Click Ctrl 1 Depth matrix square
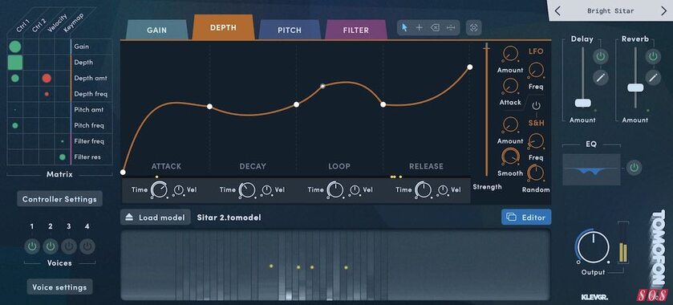The image size is (673, 305). (15, 63)
